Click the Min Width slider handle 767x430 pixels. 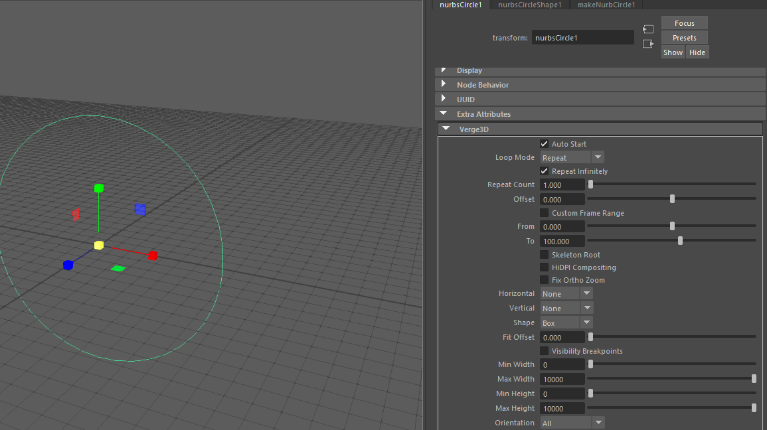[590, 364]
